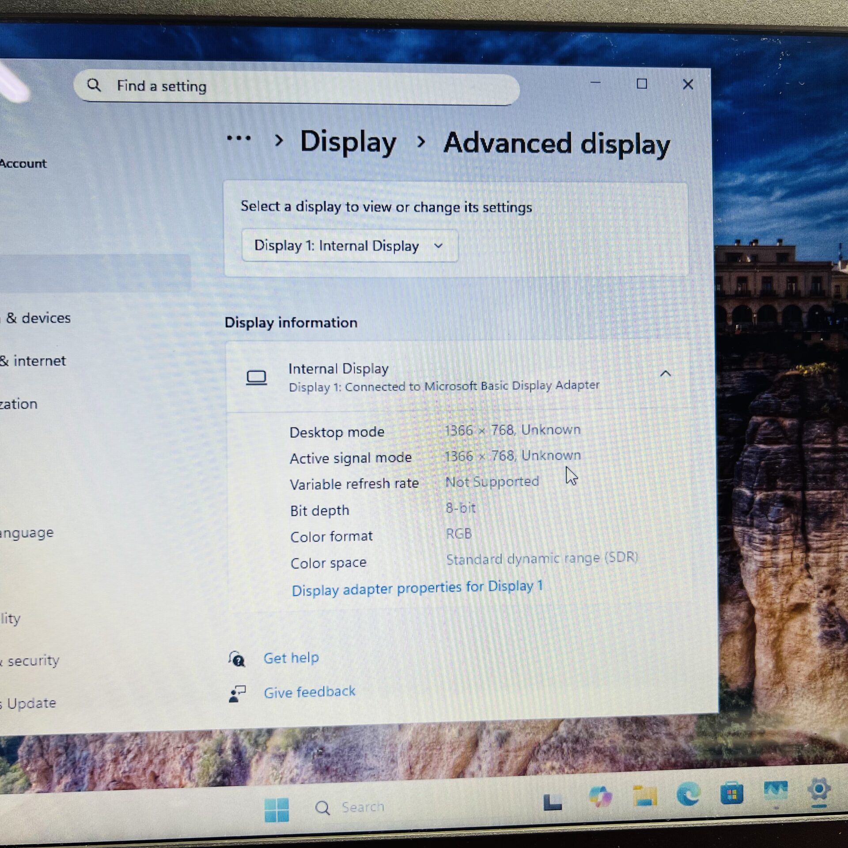
Task: Click the Give feedback link
Action: point(309,692)
